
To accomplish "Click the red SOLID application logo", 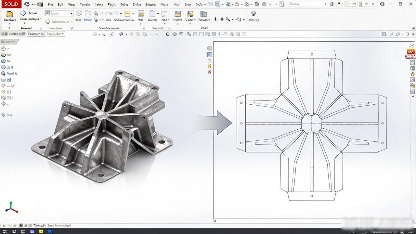I will tap(11, 4).
